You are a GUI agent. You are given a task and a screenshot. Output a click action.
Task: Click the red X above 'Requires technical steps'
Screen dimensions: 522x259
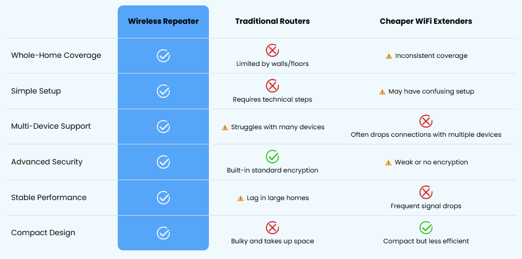coord(272,86)
